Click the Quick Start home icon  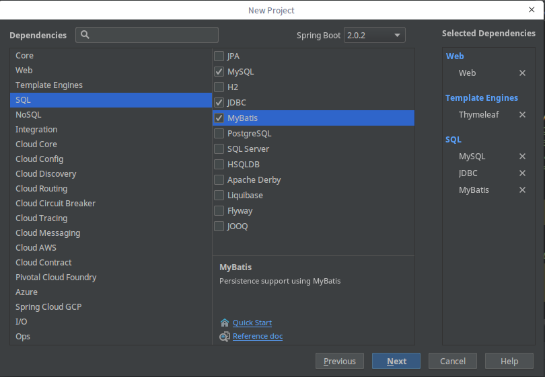click(225, 323)
